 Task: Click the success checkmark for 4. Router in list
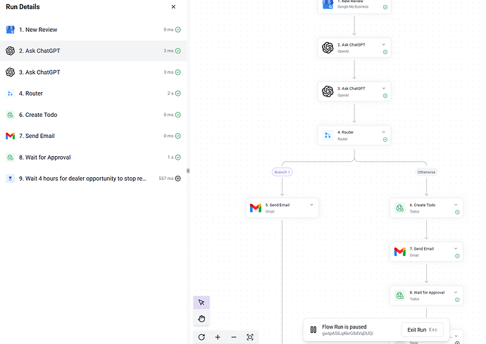178,94
